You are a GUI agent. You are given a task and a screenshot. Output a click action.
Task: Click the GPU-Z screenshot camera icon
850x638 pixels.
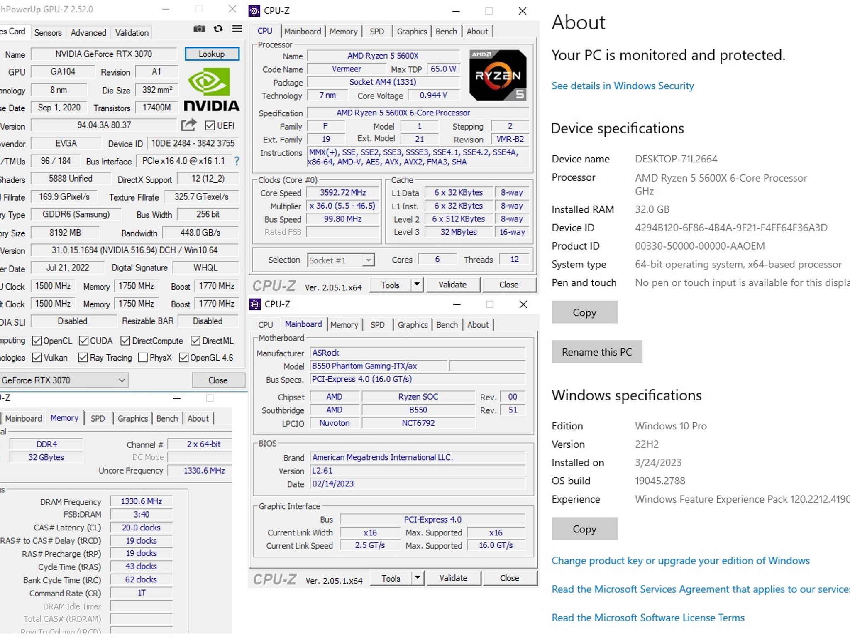tap(199, 29)
